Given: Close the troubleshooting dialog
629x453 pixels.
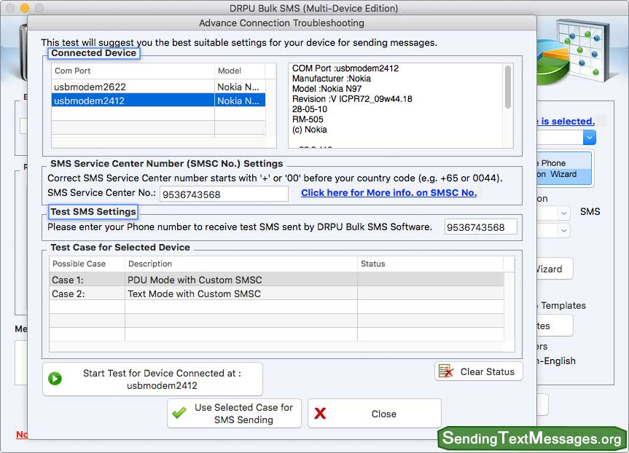Looking at the screenshot, I should [375, 414].
